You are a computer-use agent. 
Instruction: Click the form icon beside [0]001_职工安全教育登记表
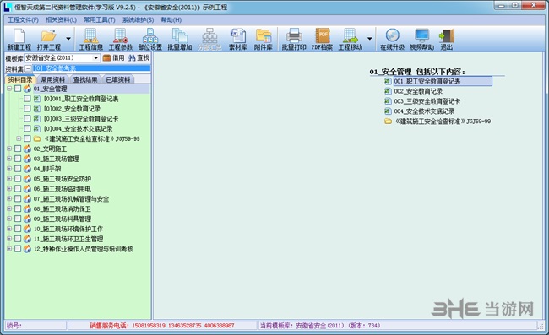pos(37,99)
